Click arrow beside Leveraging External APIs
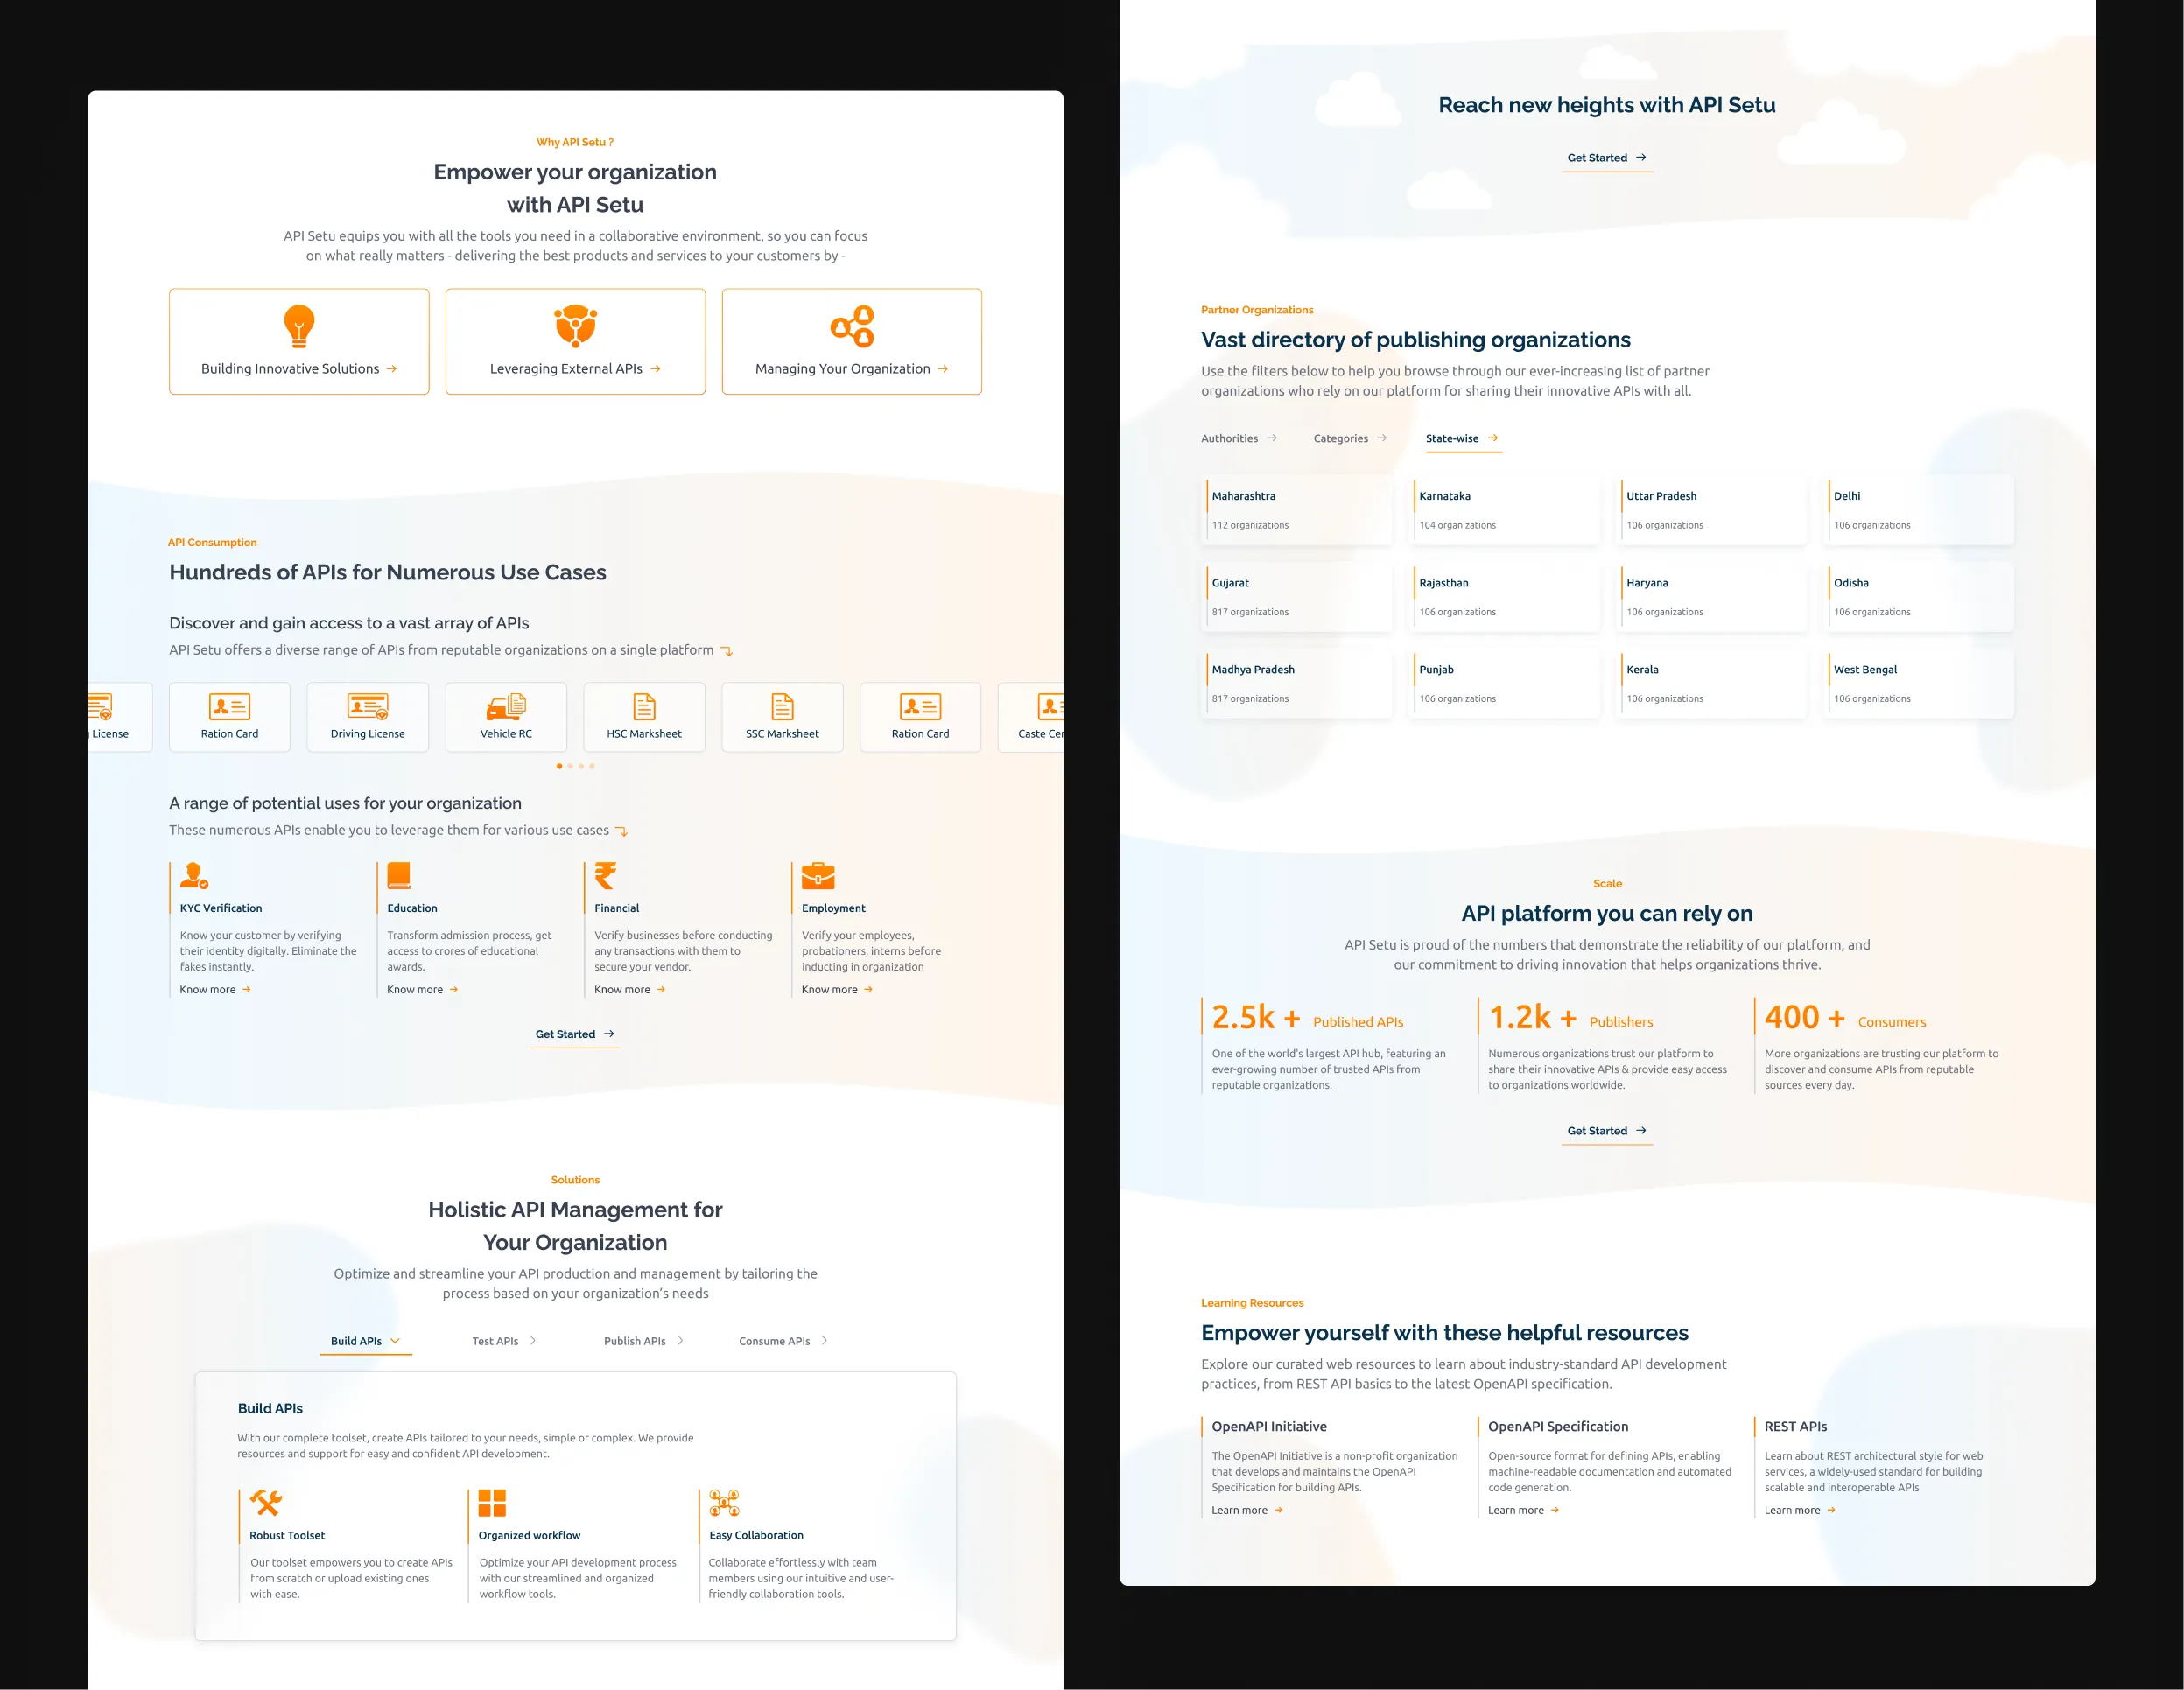Image resolution: width=2184 pixels, height=1690 pixels. [656, 369]
